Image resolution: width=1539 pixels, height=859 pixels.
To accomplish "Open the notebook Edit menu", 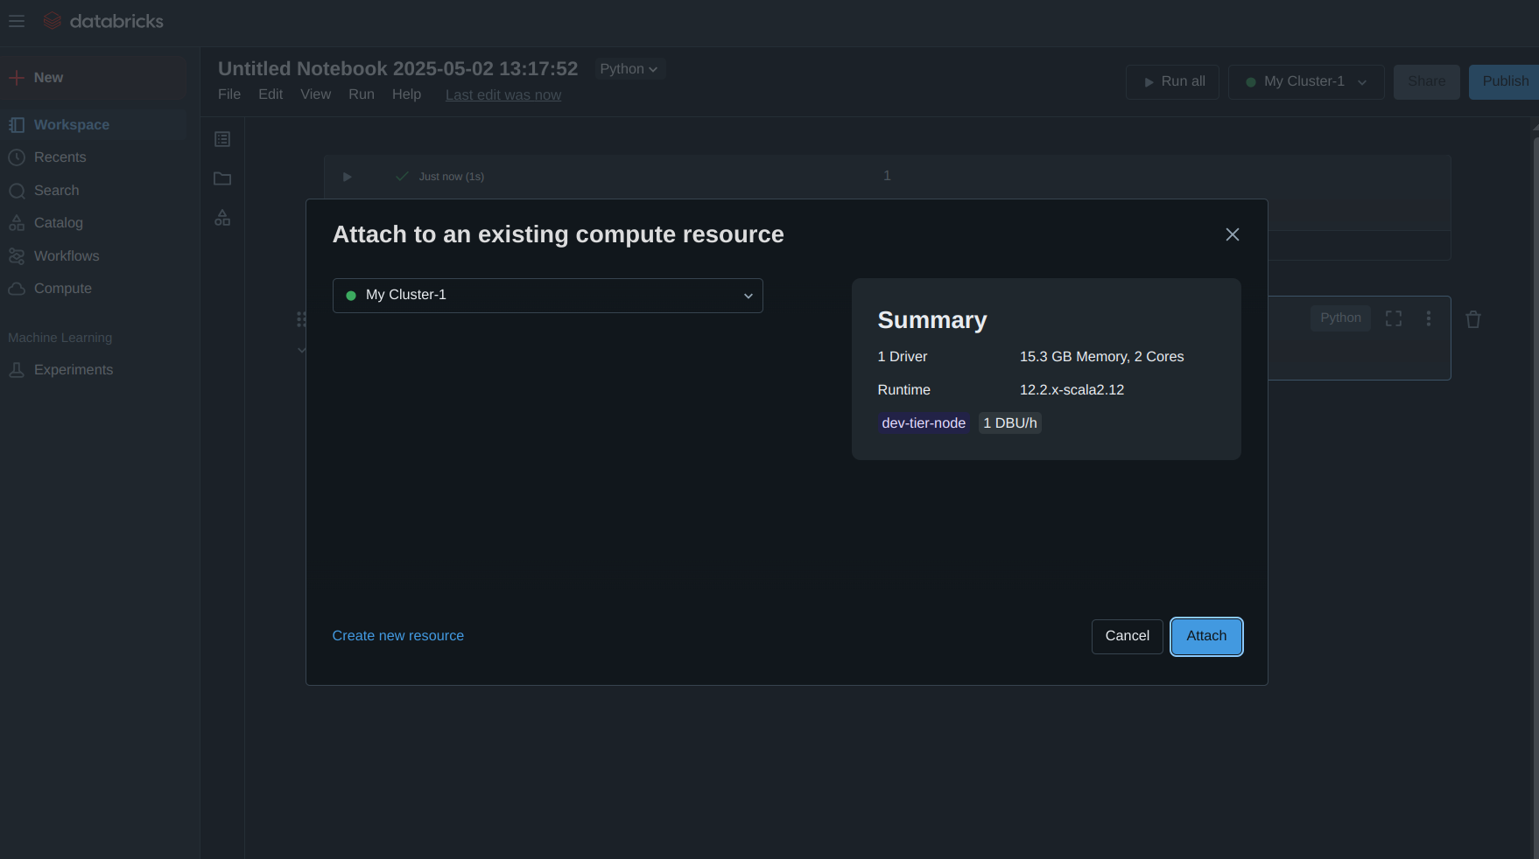I will coord(271,94).
